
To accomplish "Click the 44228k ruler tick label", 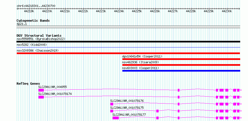I will click(191, 11).
